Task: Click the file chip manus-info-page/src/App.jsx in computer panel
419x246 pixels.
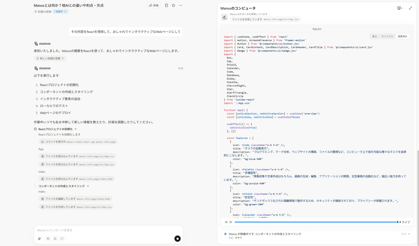Action: click(265, 20)
